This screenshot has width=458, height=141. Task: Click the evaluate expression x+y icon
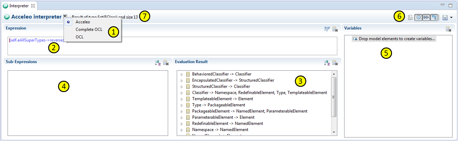[x=327, y=29]
